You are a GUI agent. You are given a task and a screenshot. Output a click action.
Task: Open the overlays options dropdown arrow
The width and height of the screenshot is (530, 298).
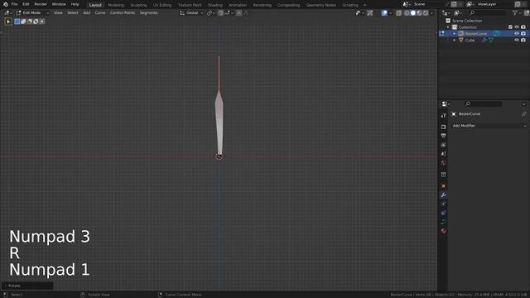pyautogui.click(x=390, y=13)
